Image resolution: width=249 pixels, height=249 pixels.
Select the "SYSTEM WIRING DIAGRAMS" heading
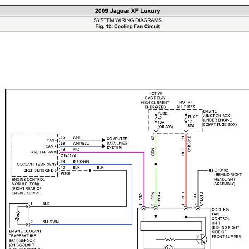(x=127, y=20)
